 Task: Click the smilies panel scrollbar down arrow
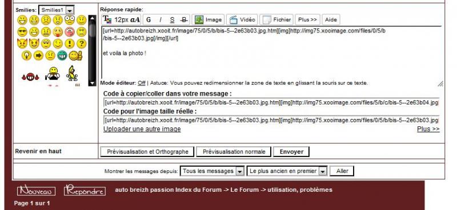click(92, 83)
